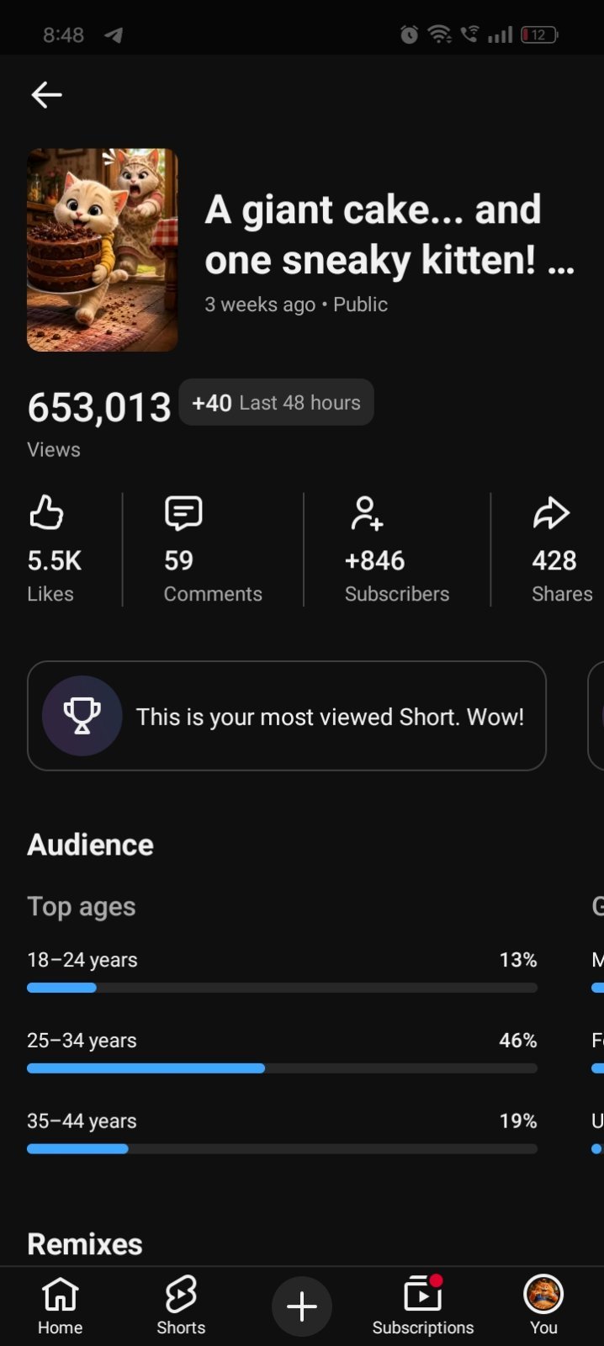Open the You profile tab
This screenshot has width=604, height=1346.
pyautogui.click(x=543, y=1306)
